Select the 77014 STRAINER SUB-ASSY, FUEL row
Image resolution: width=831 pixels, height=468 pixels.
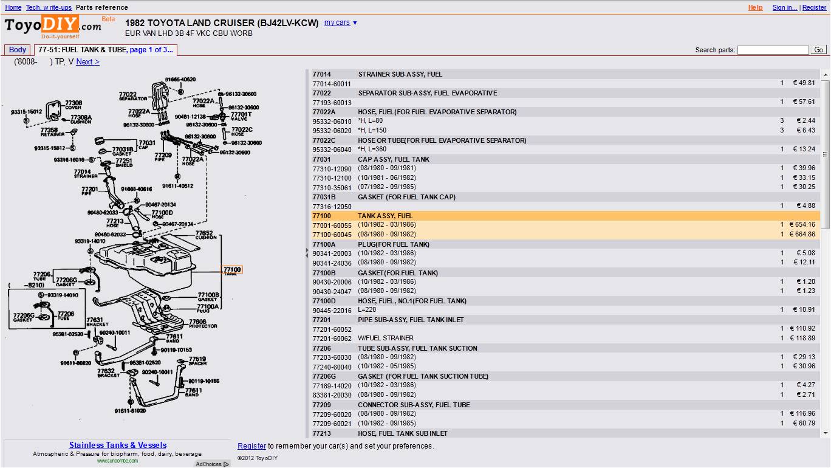pyautogui.click(x=566, y=74)
